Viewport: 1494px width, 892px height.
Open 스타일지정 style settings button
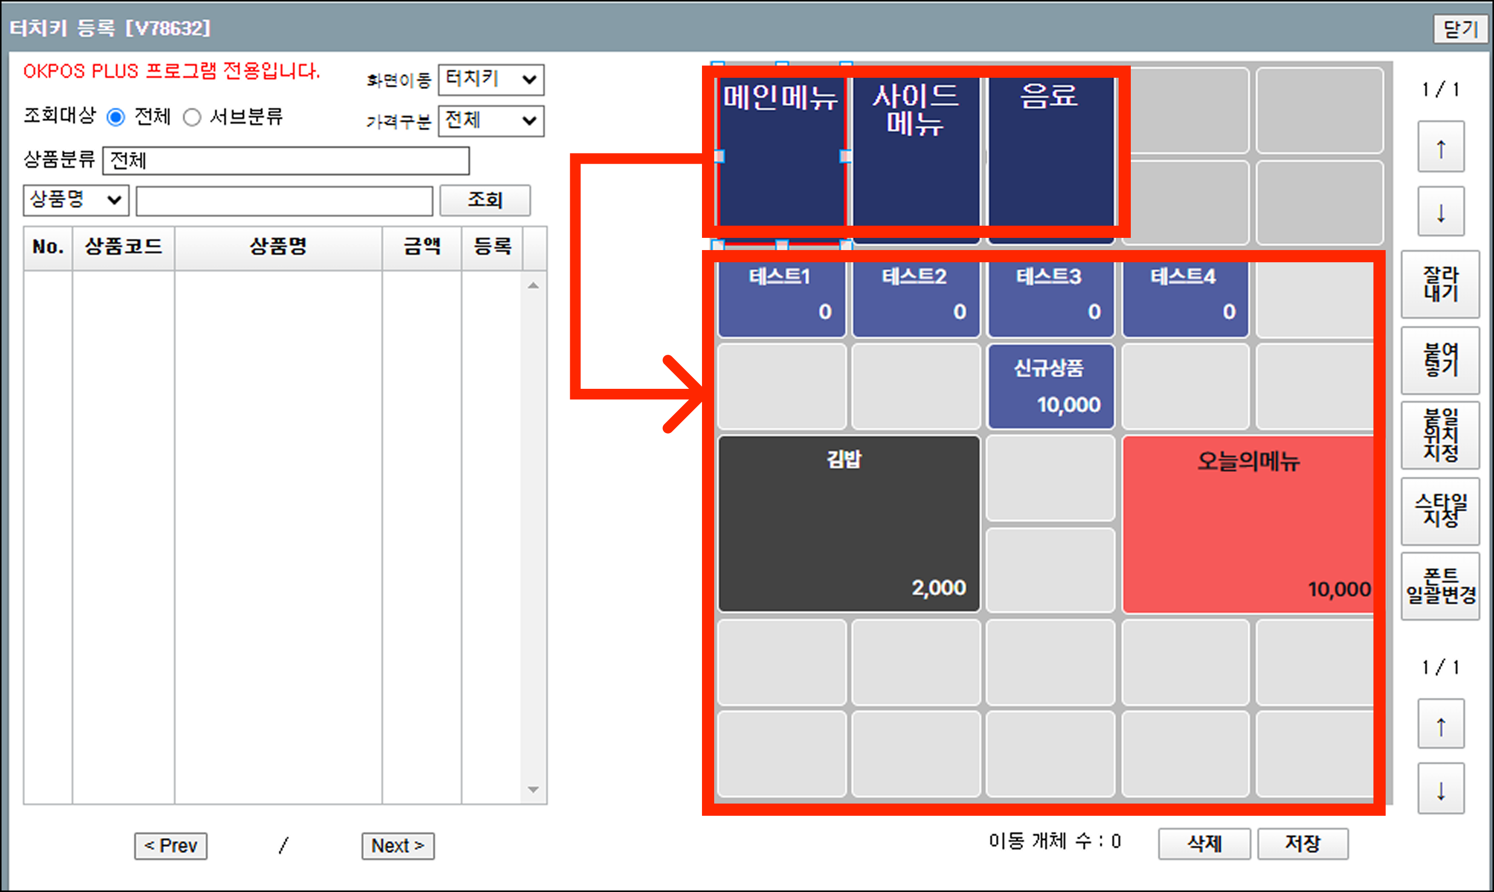click(x=1440, y=510)
